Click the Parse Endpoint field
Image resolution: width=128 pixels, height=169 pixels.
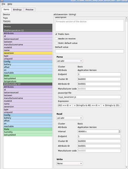point(99,74)
